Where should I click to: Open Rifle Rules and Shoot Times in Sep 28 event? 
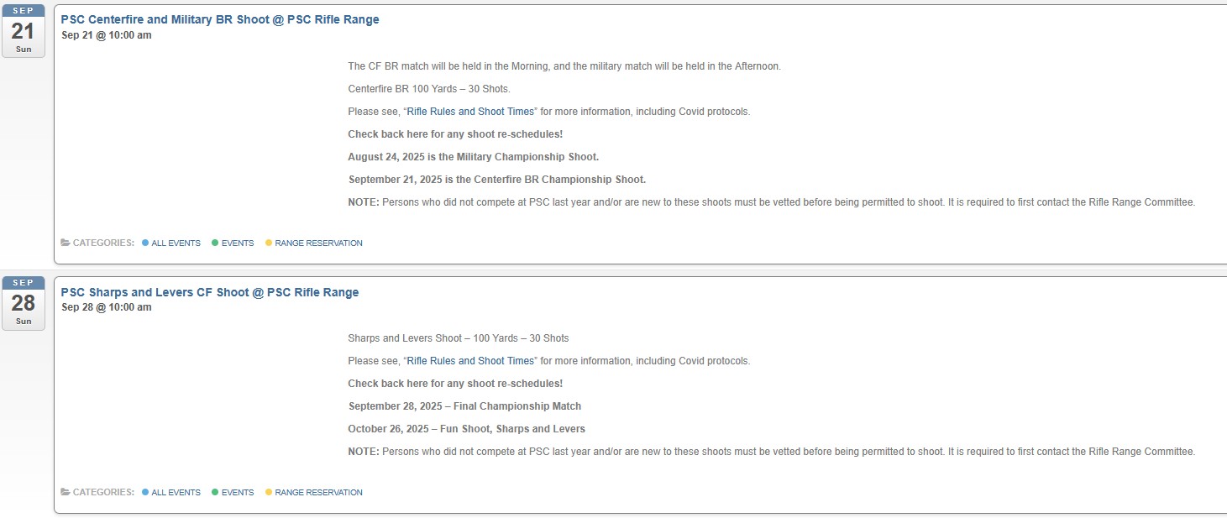470,361
